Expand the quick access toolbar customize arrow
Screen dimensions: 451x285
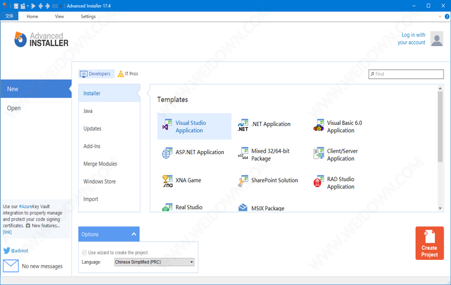coord(61,6)
